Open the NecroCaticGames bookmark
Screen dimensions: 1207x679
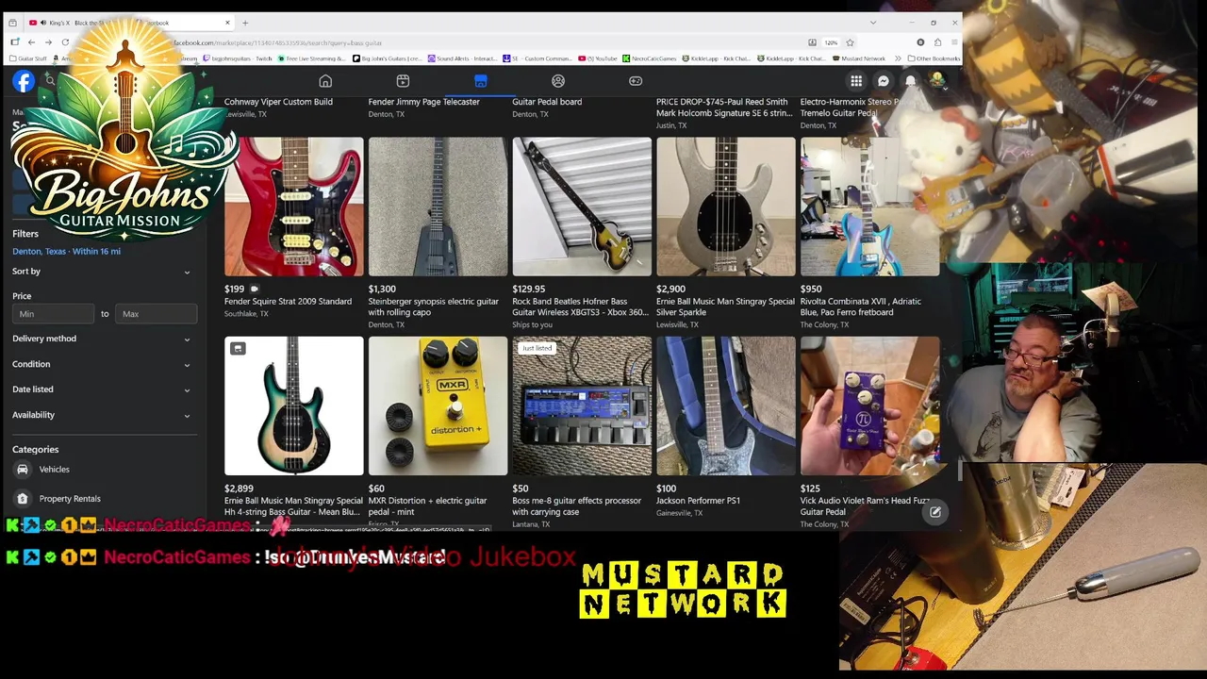coord(651,58)
